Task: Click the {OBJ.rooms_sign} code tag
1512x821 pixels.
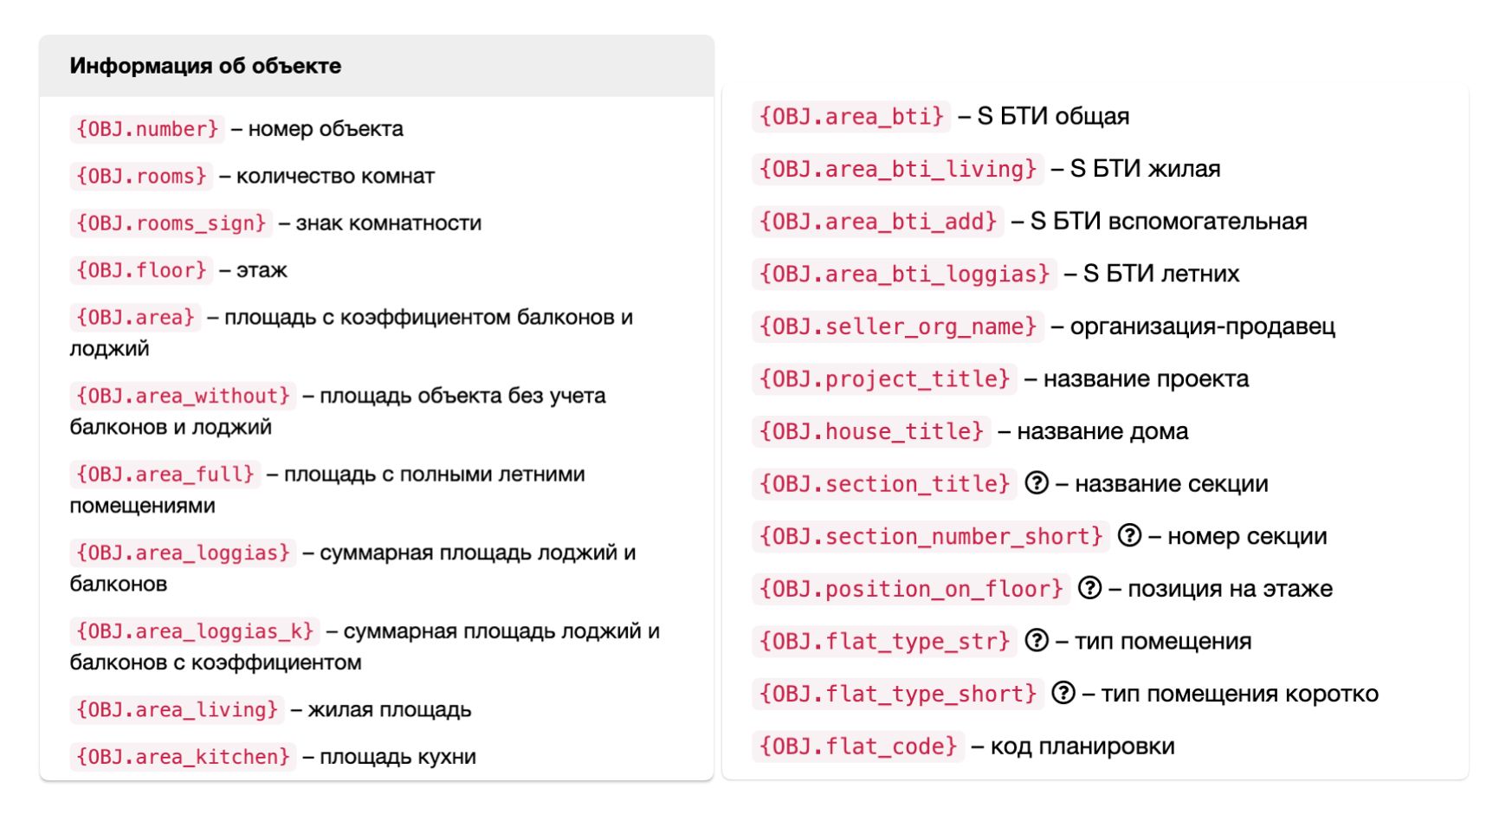Action: coord(171,223)
